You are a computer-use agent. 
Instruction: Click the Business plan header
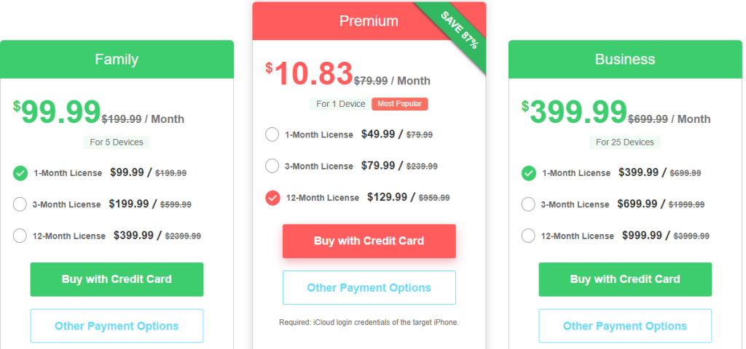click(x=625, y=60)
